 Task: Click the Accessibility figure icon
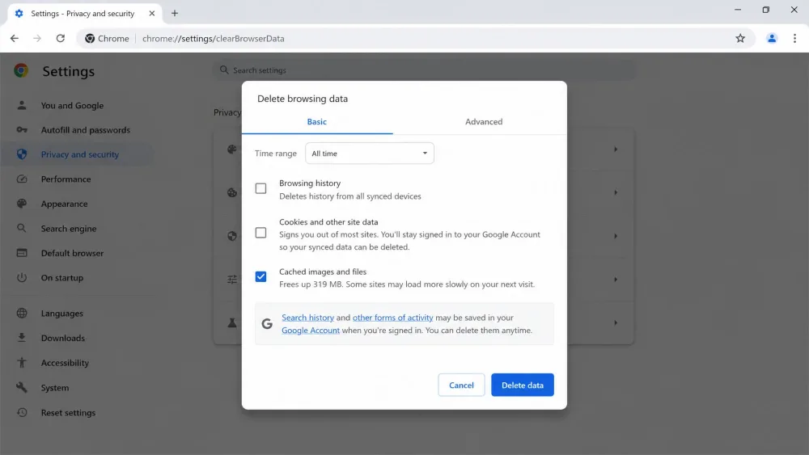22,362
